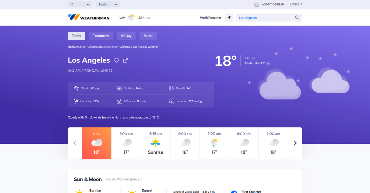
Task: Click the user avatar in the top bar
Action: tap(257, 4)
